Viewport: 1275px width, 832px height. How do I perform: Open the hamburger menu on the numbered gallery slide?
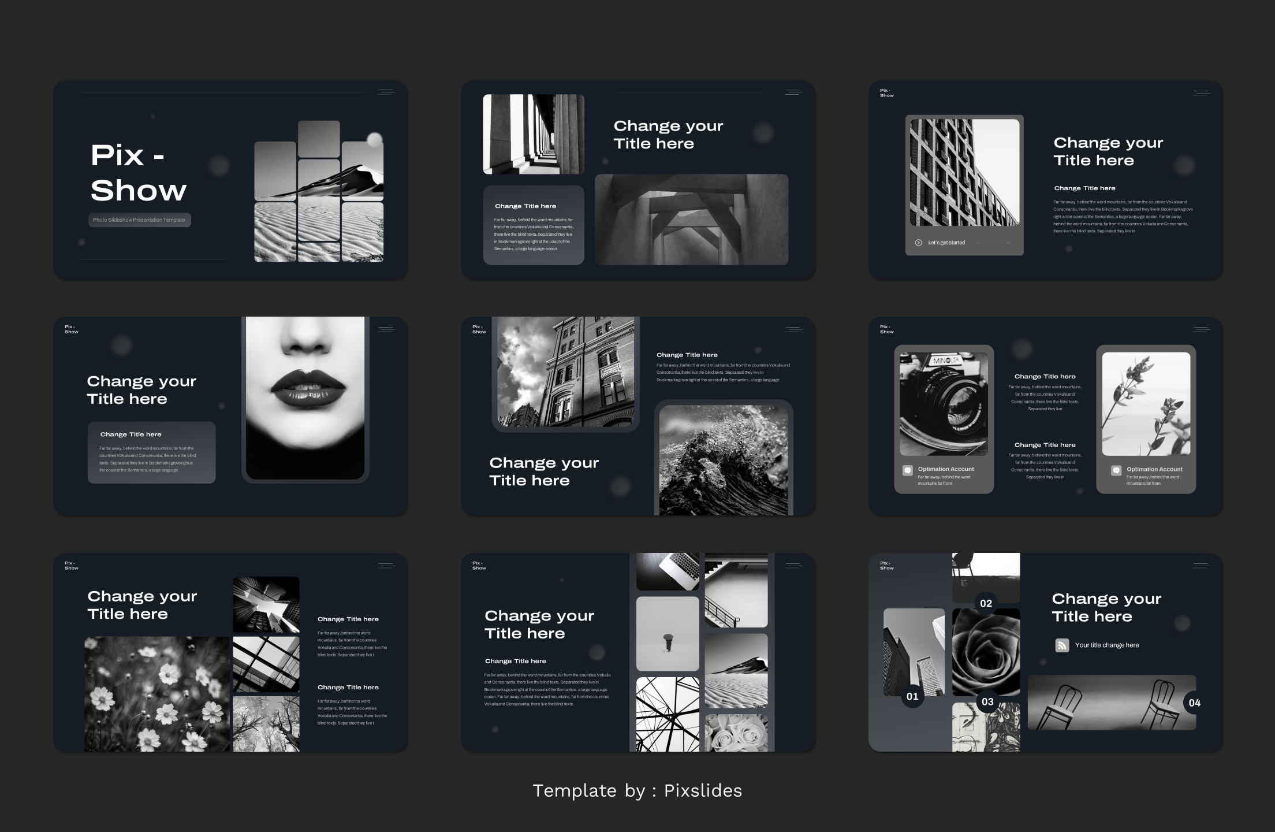1202,566
